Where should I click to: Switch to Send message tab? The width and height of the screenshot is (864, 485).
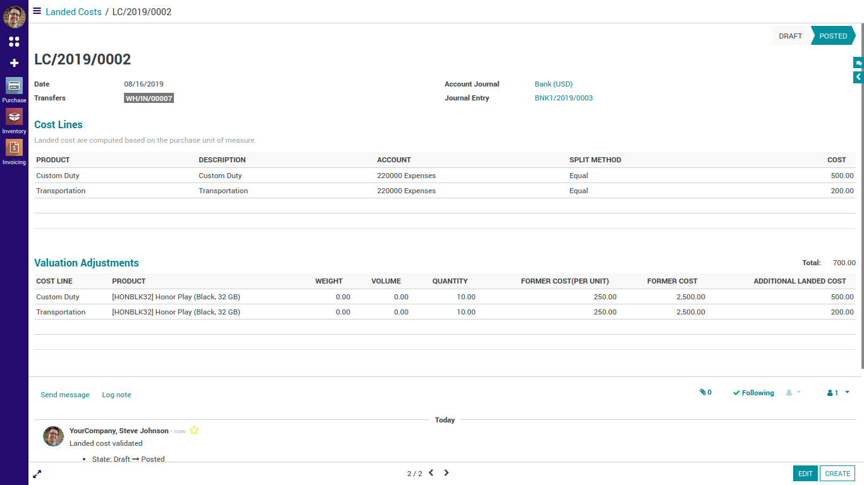point(65,395)
